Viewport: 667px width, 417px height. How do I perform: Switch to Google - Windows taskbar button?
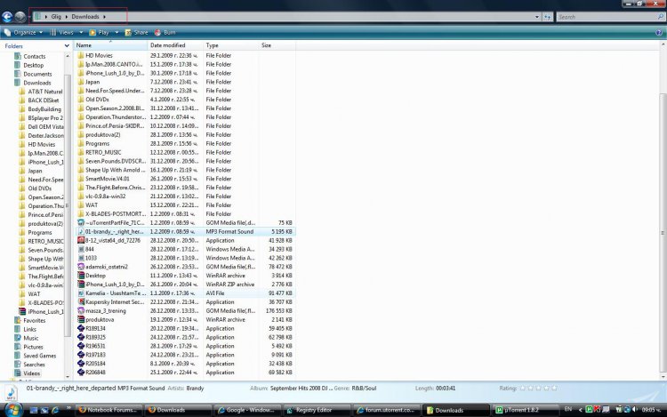point(247,410)
